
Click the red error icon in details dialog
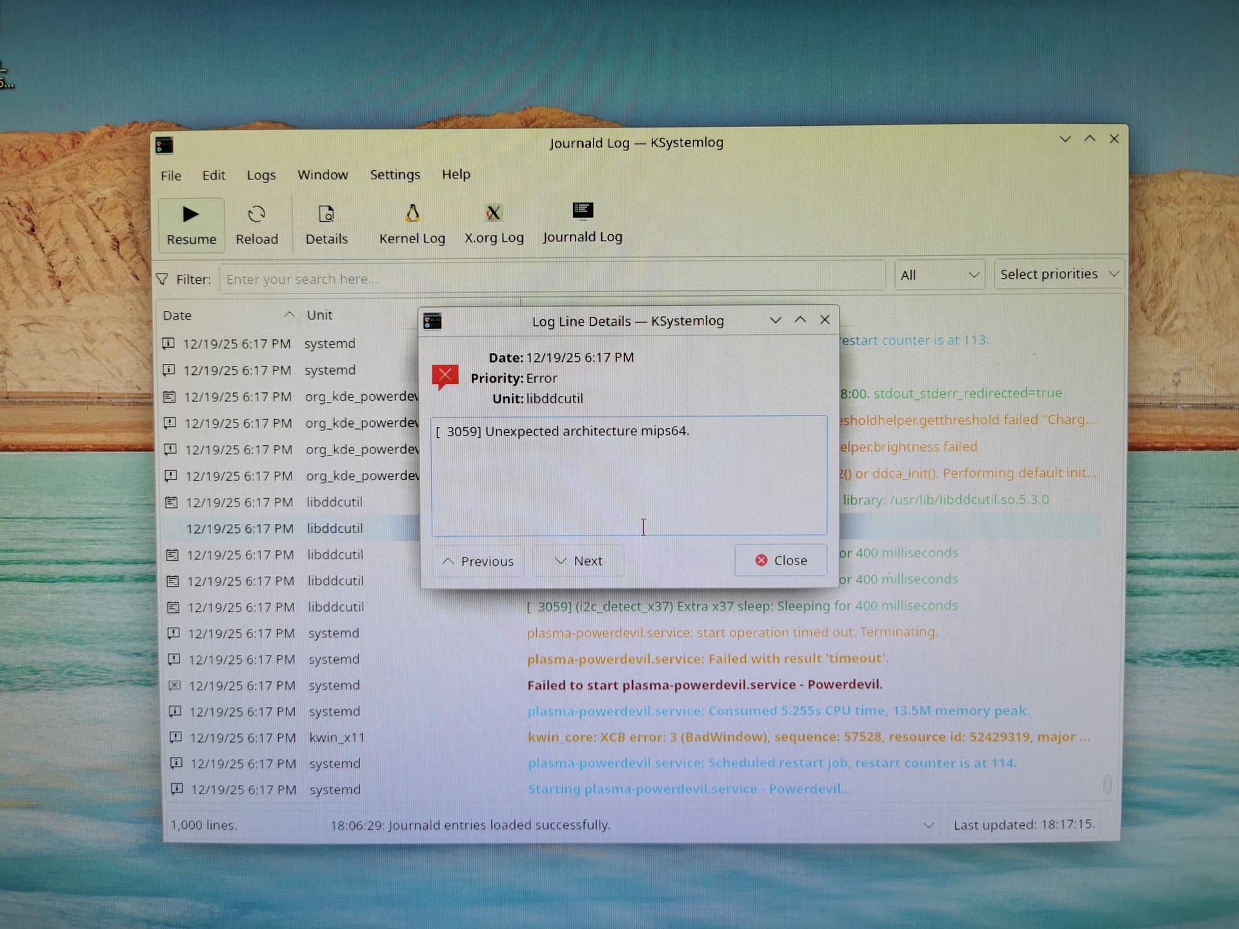coord(445,377)
